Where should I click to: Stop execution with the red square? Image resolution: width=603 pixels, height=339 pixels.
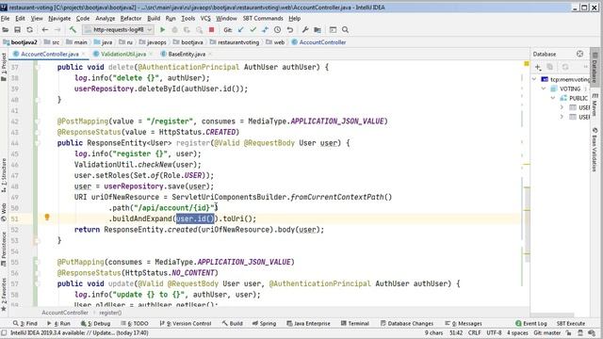(x=211, y=29)
